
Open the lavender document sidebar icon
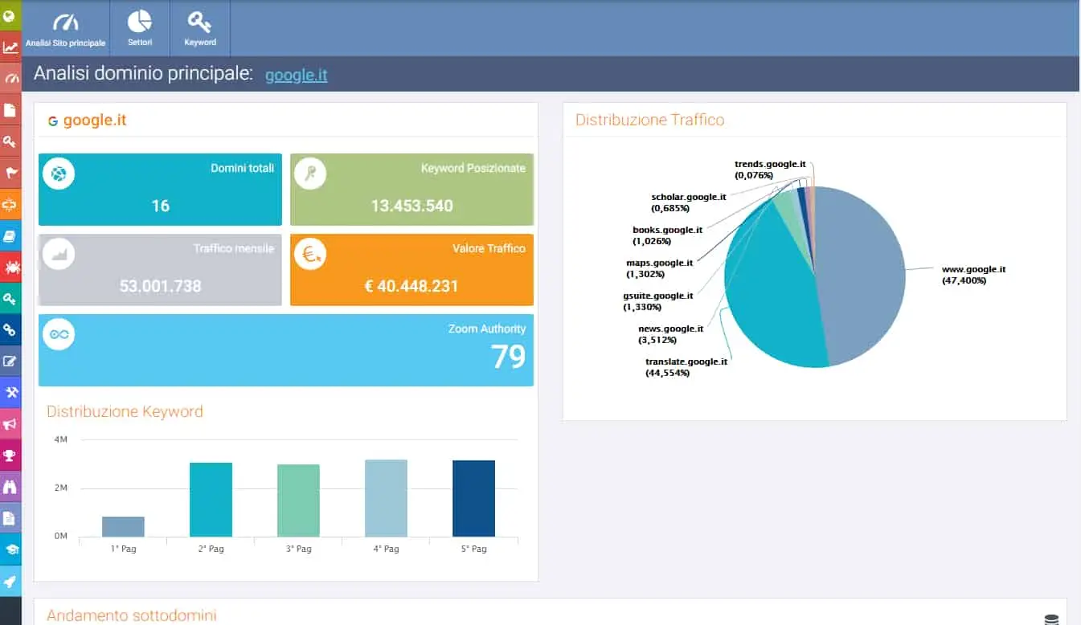10,517
